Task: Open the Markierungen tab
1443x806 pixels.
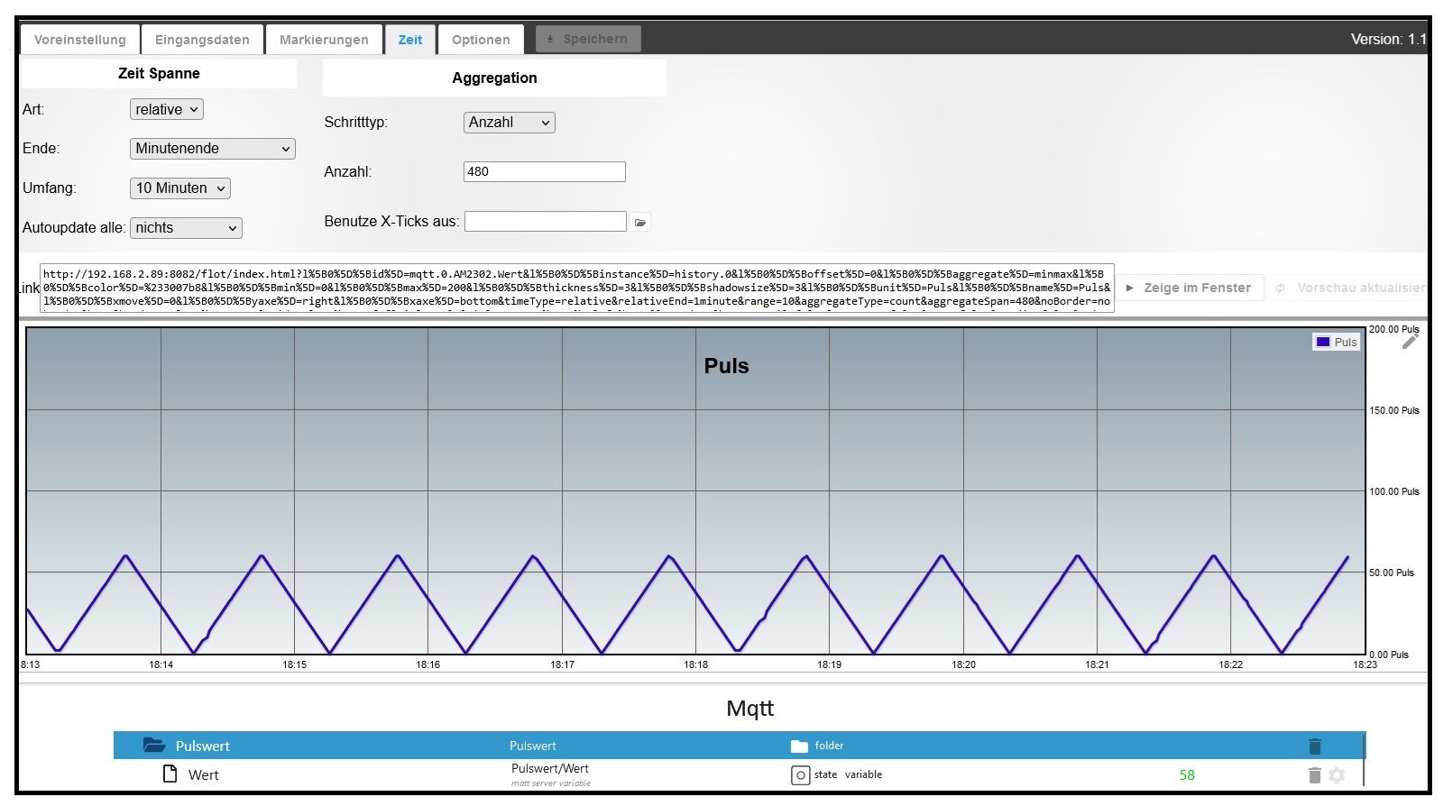Action: (x=324, y=40)
